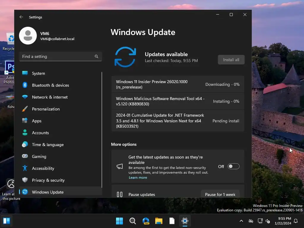Click Windows 11 Insider Preview 26020.1000 row
Viewport: 304px width, 228px height.
(178, 84)
